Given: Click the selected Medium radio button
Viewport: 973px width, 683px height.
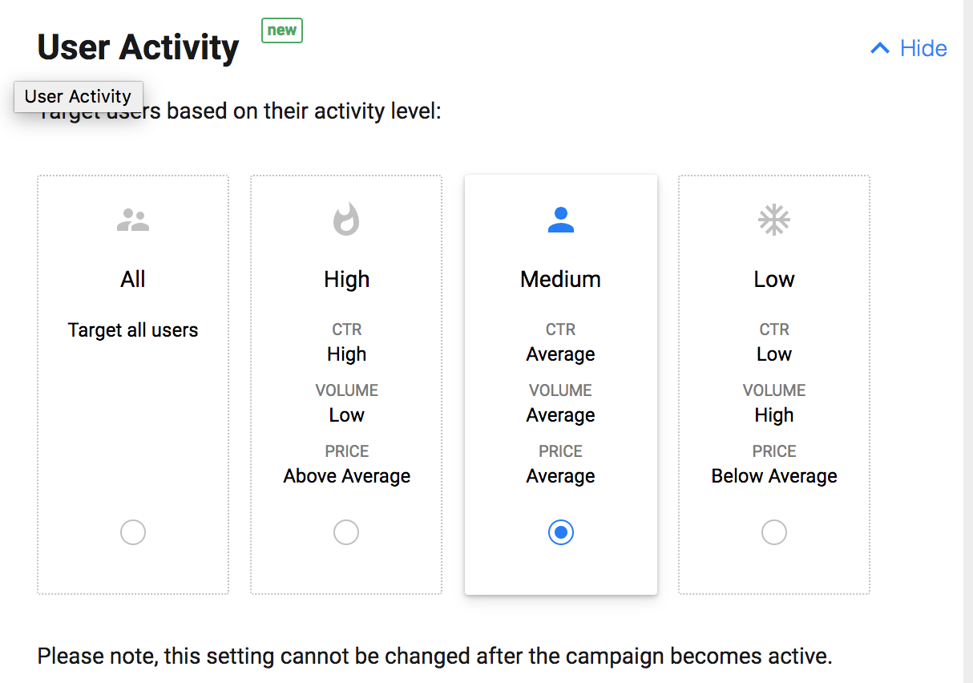Looking at the screenshot, I should coord(561,532).
